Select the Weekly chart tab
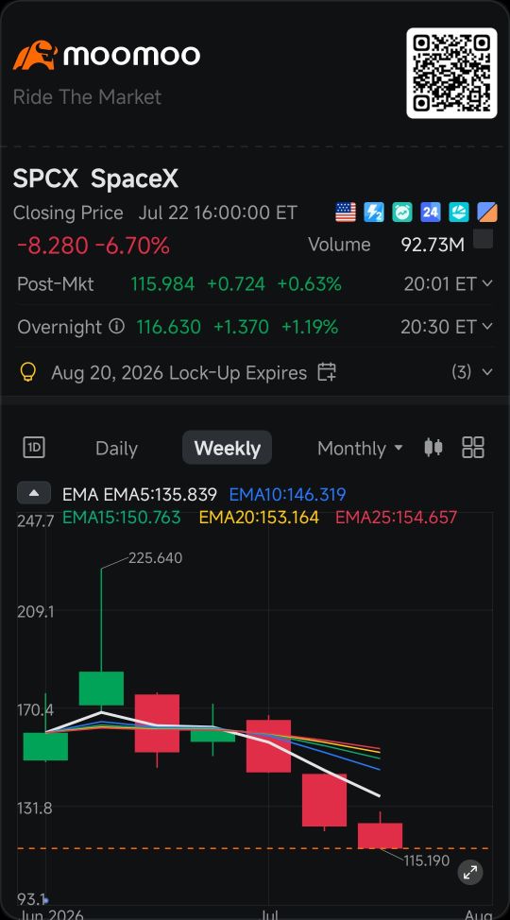Screen dimensions: 510x920 227,449
